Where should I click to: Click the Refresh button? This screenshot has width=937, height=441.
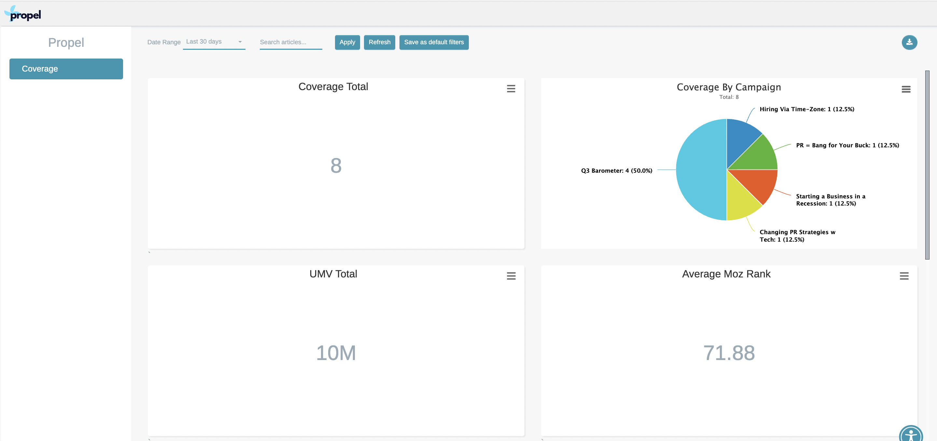[379, 42]
